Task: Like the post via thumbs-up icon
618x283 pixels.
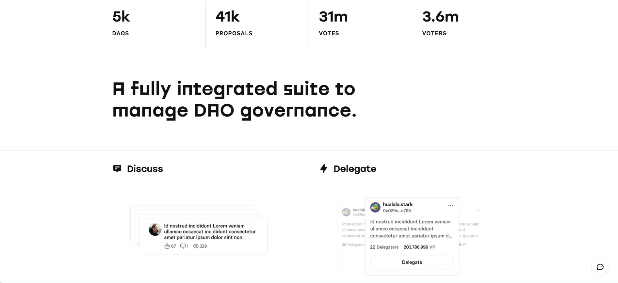Action: click(167, 246)
